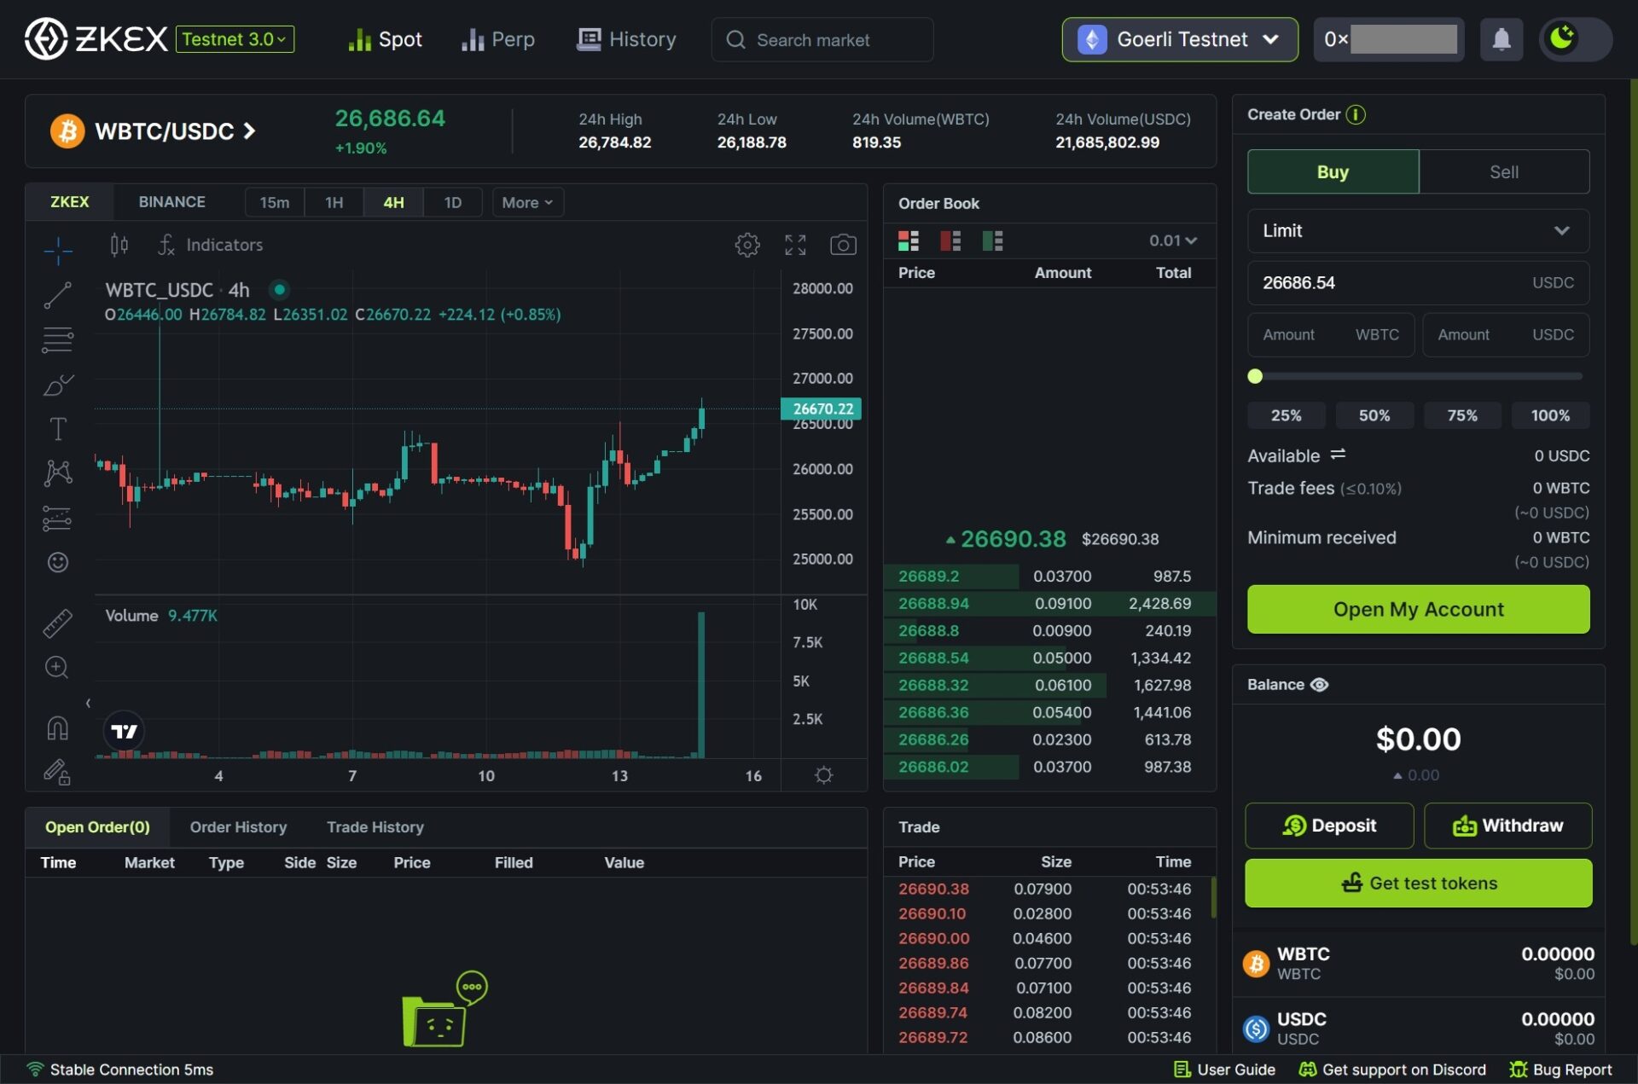Open the Fibonacci retracement tool
This screenshot has width=1638, height=1084.
pos(57,339)
